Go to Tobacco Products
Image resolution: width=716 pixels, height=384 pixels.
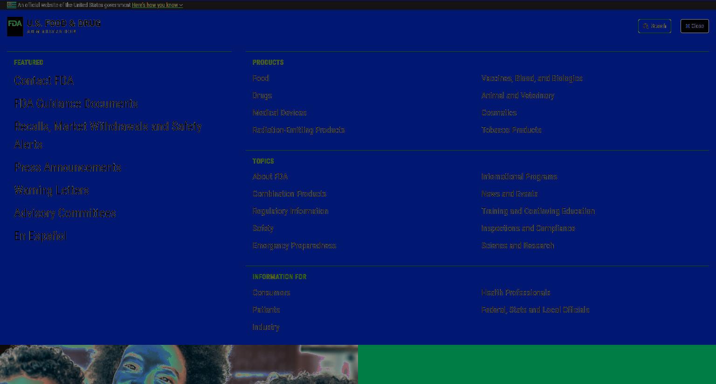[511, 130]
